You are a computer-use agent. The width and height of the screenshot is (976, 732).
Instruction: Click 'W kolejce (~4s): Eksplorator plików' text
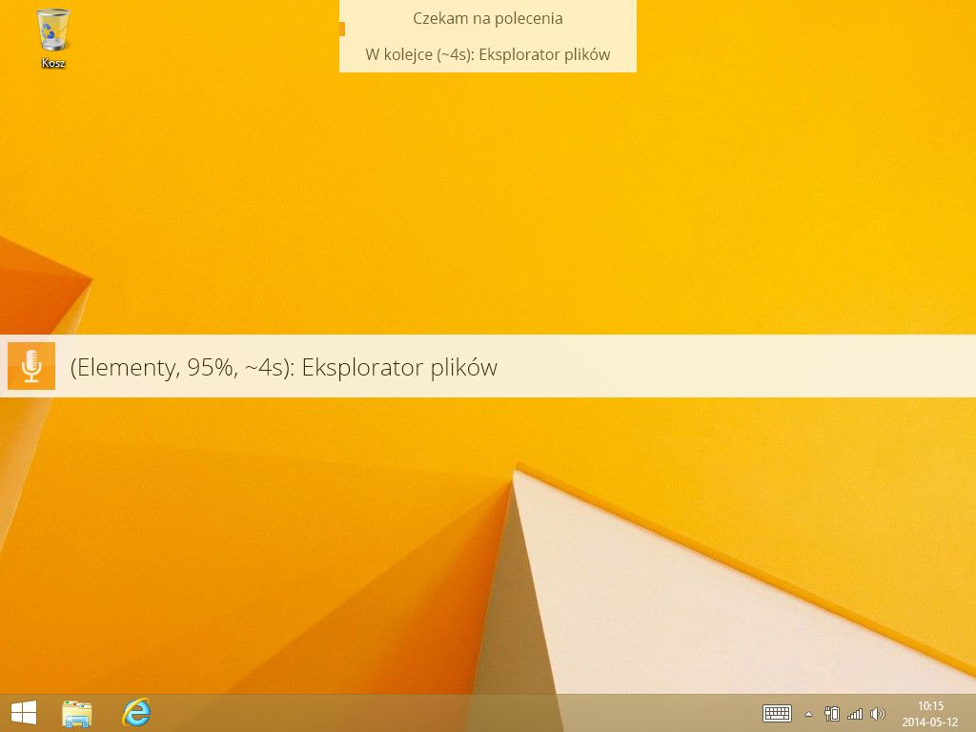pyautogui.click(x=488, y=54)
